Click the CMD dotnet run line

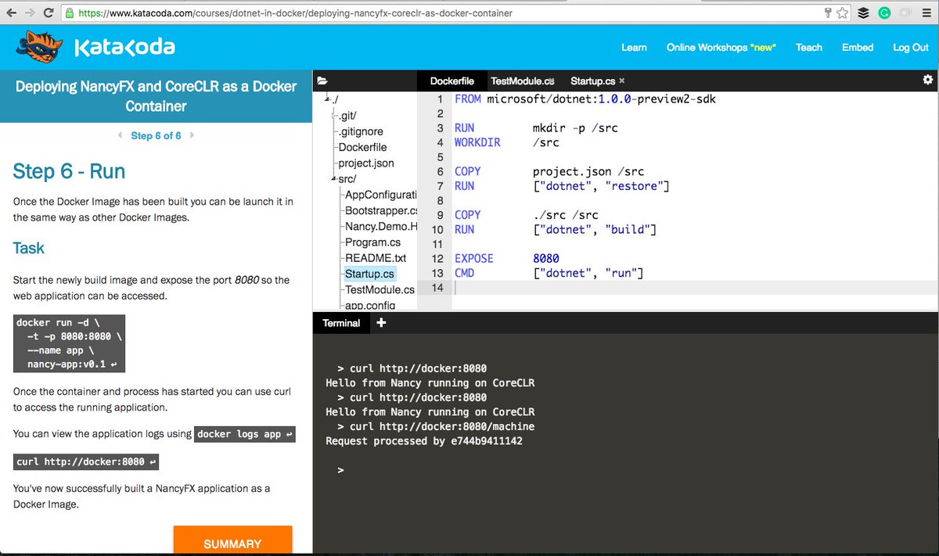click(x=549, y=273)
